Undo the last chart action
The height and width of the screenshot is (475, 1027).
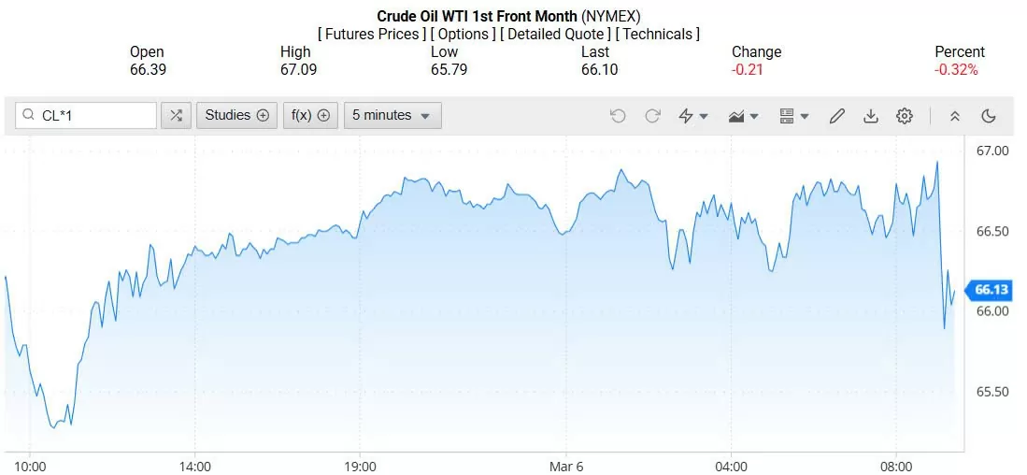(x=618, y=116)
